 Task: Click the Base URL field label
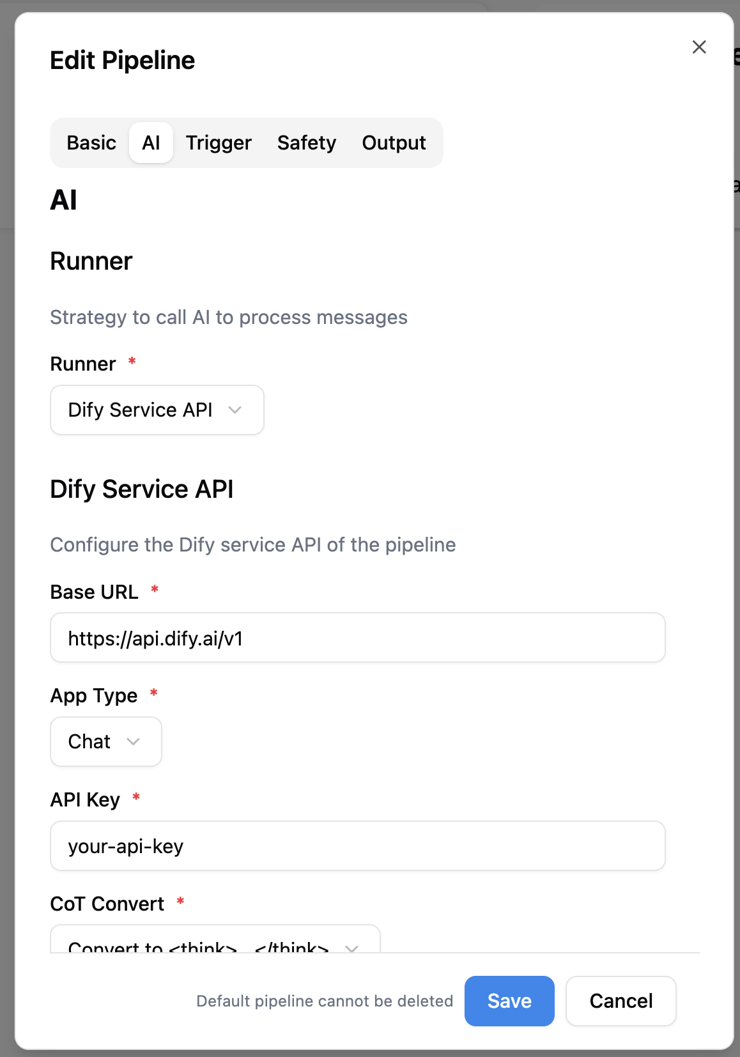pyautogui.click(x=95, y=592)
